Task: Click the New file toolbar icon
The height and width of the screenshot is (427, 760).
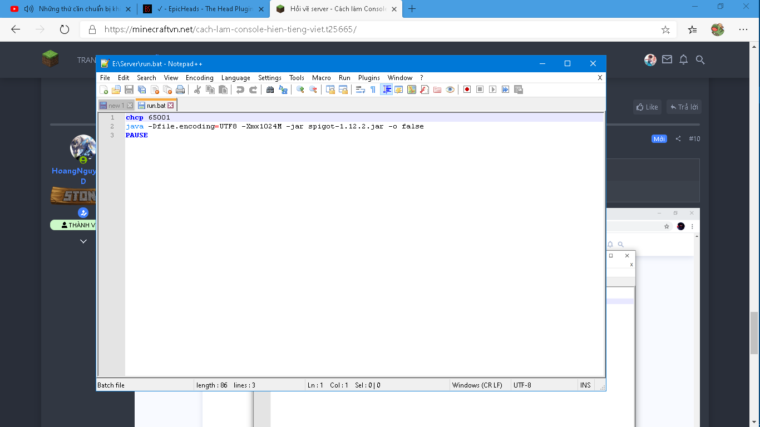Action: (103, 90)
